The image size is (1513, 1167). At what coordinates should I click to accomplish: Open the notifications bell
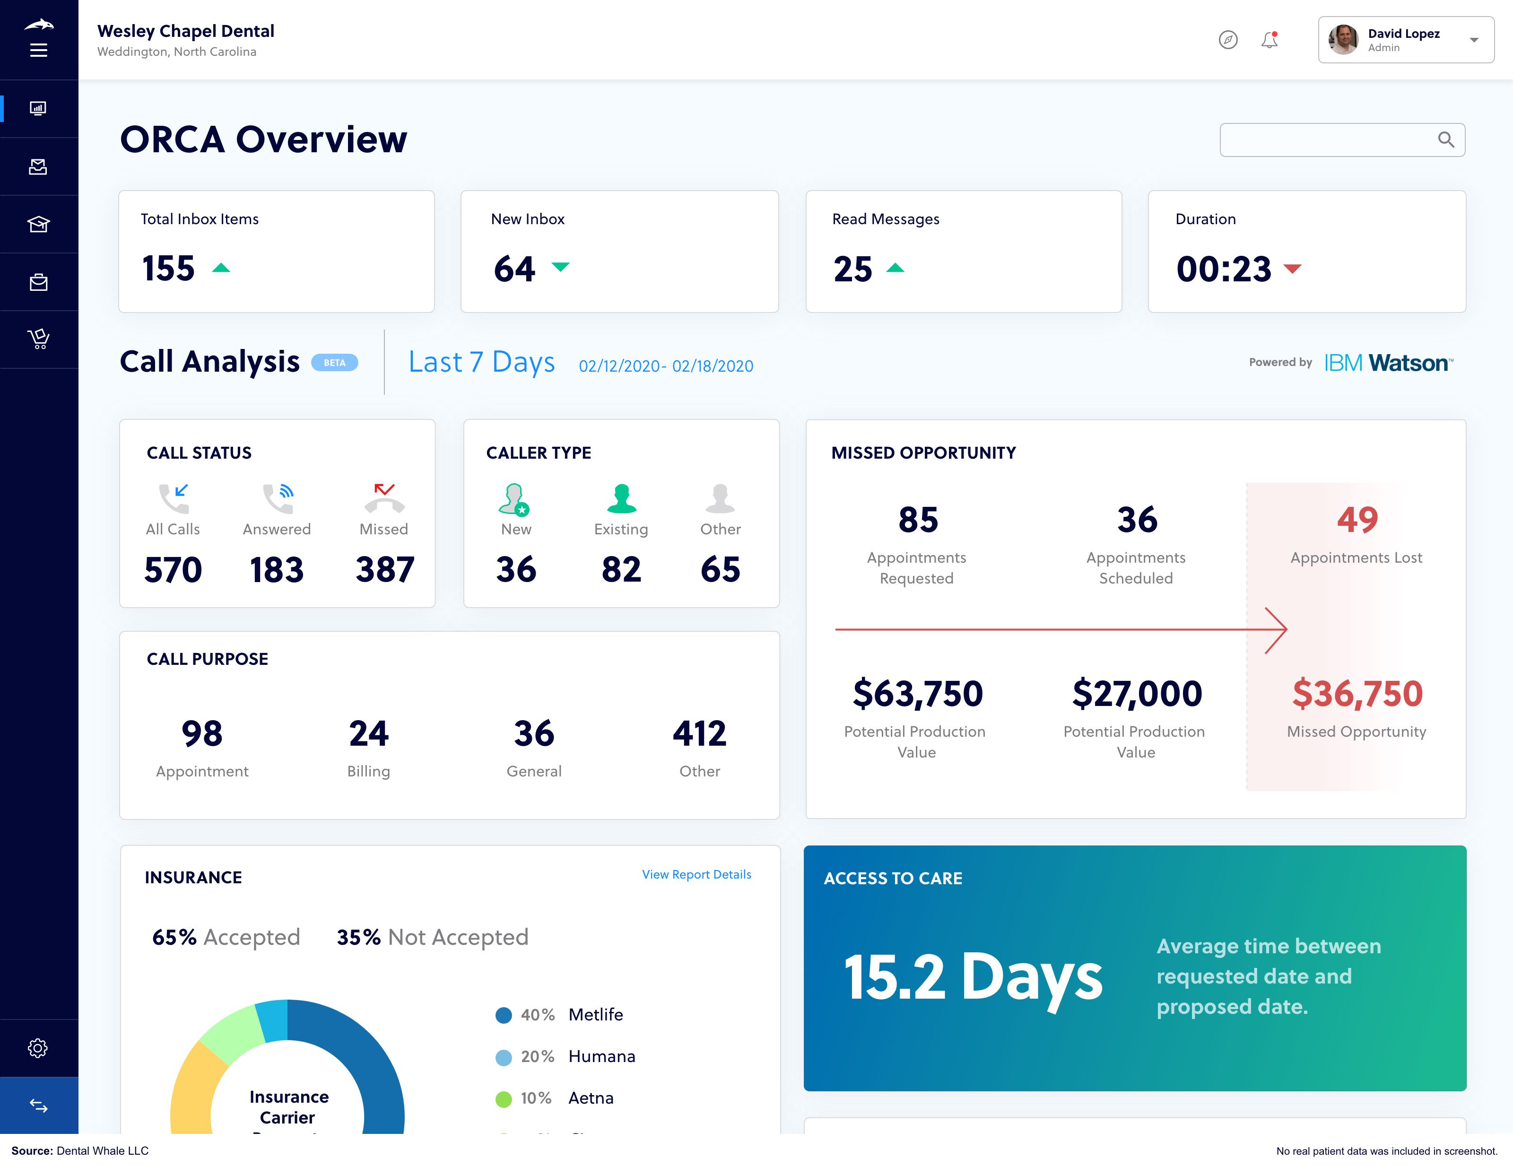[1269, 40]
